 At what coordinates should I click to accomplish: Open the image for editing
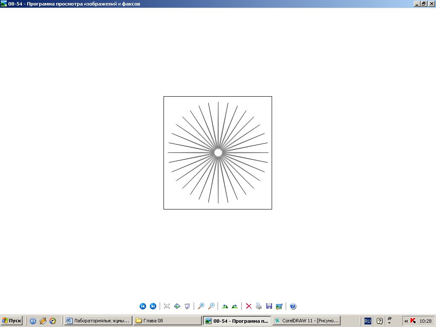coord(279,306)
